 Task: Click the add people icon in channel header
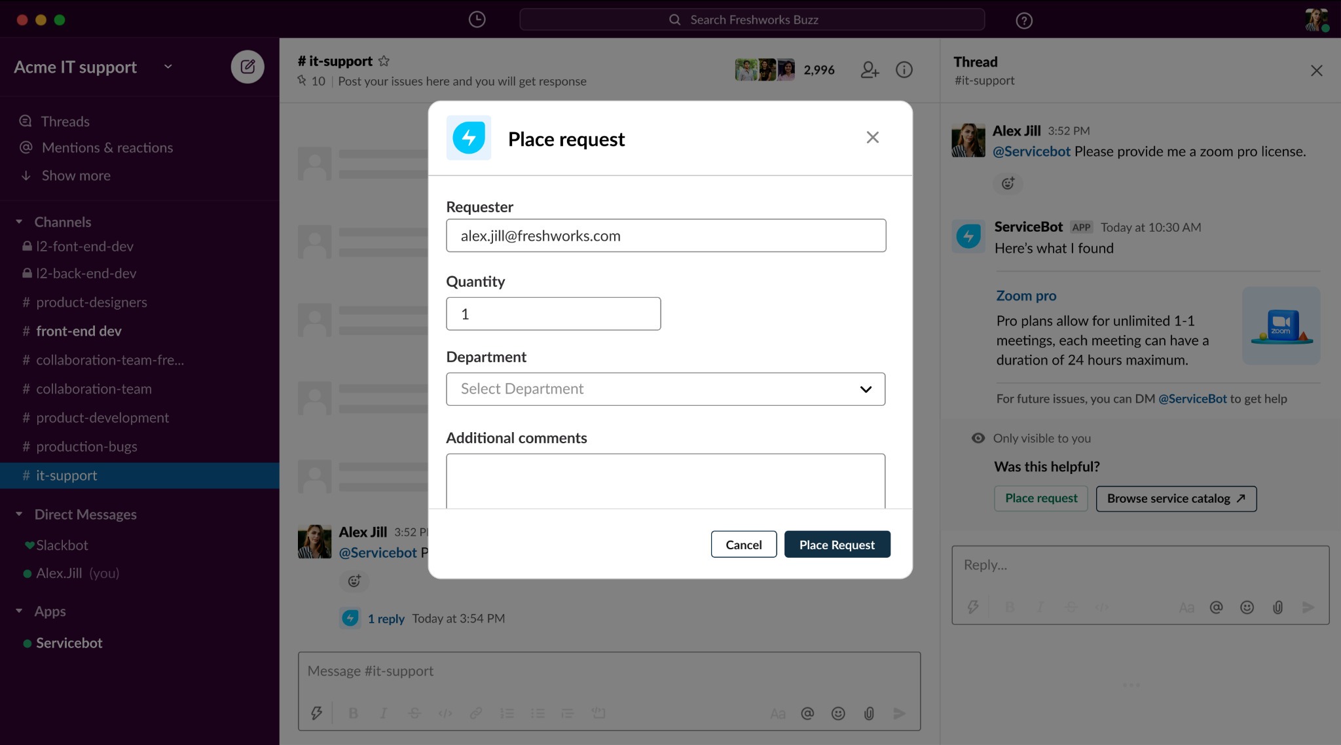point(869,69)
